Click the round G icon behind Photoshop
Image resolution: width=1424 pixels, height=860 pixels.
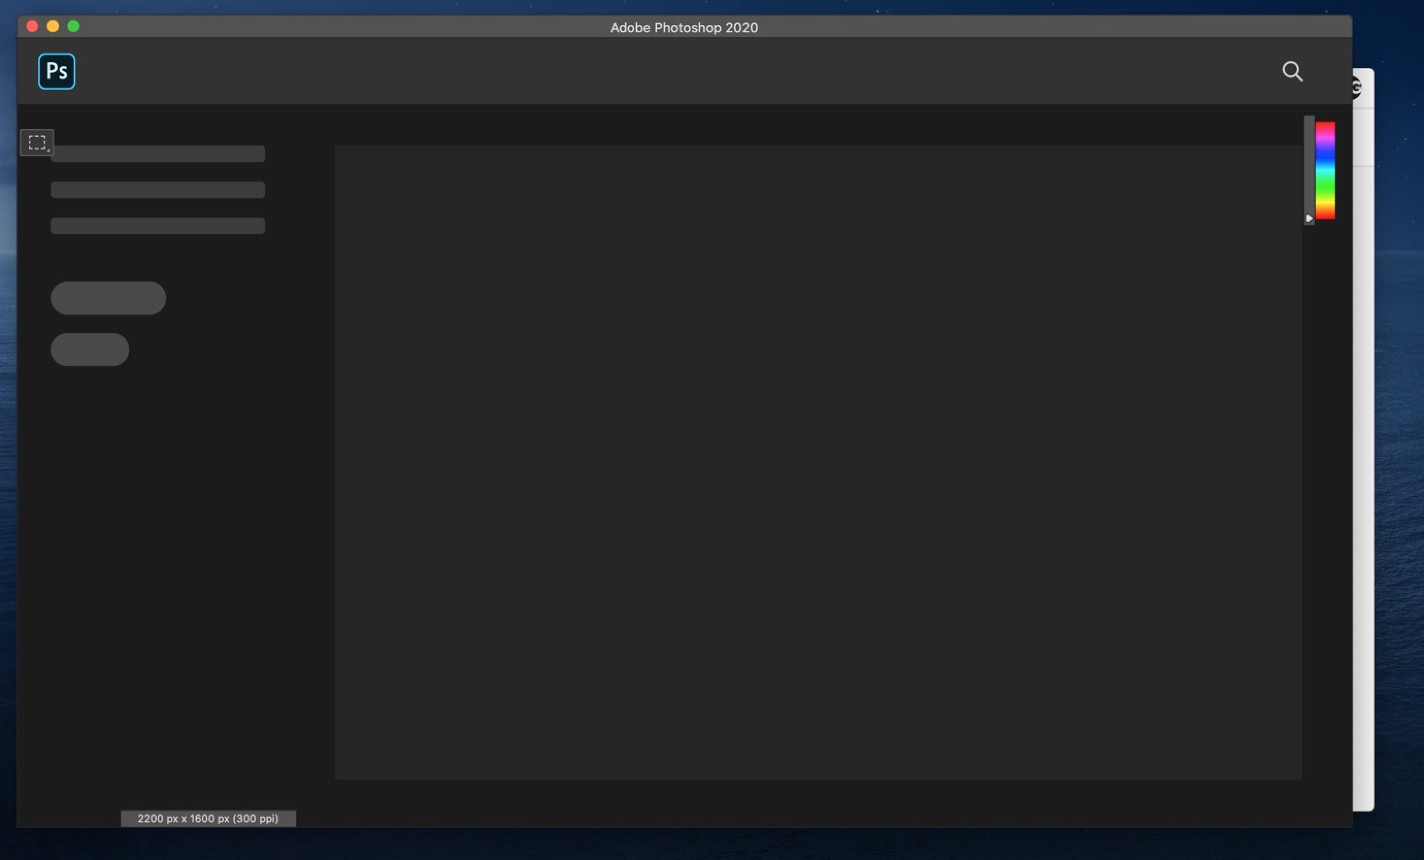1357,88
